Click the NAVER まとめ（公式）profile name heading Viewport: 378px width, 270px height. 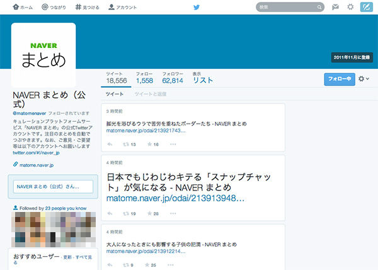pyautogui.click(x=49, y=100)
